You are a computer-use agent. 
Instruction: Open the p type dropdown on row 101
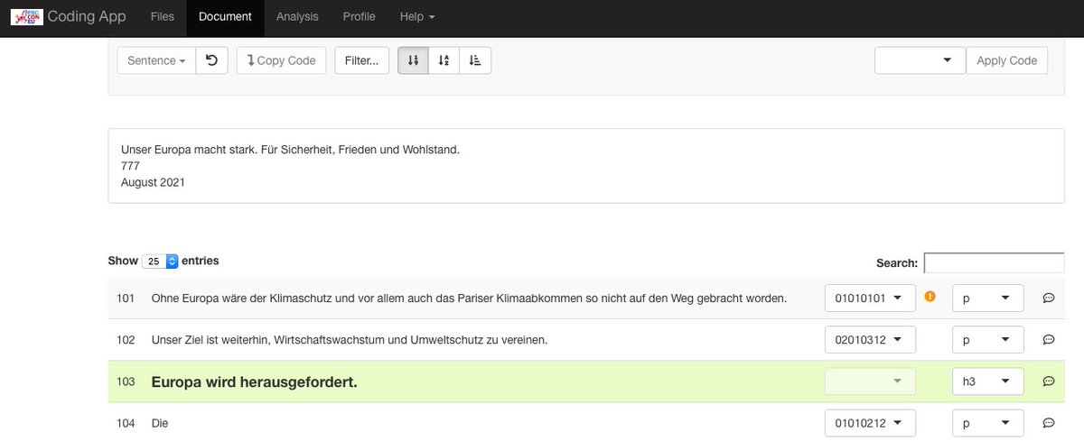tap(988, 298)
